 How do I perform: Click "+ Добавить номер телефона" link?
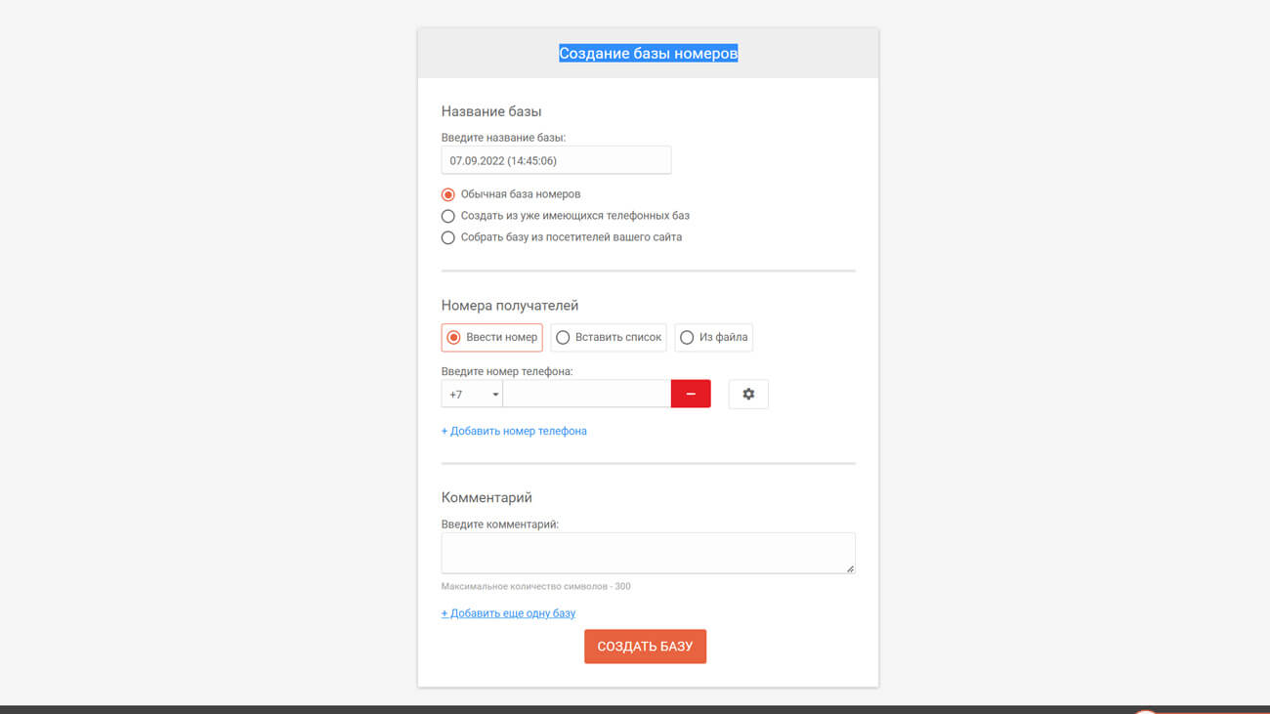514,431
